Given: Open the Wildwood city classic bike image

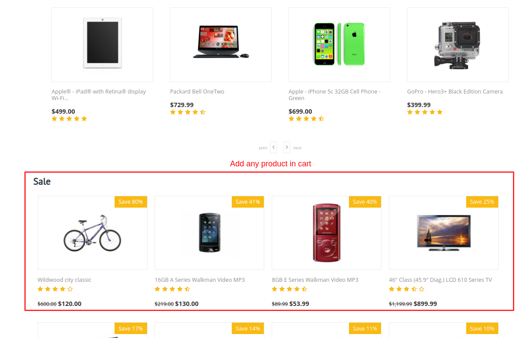Looking at the screenshot, I should [92, 233].
